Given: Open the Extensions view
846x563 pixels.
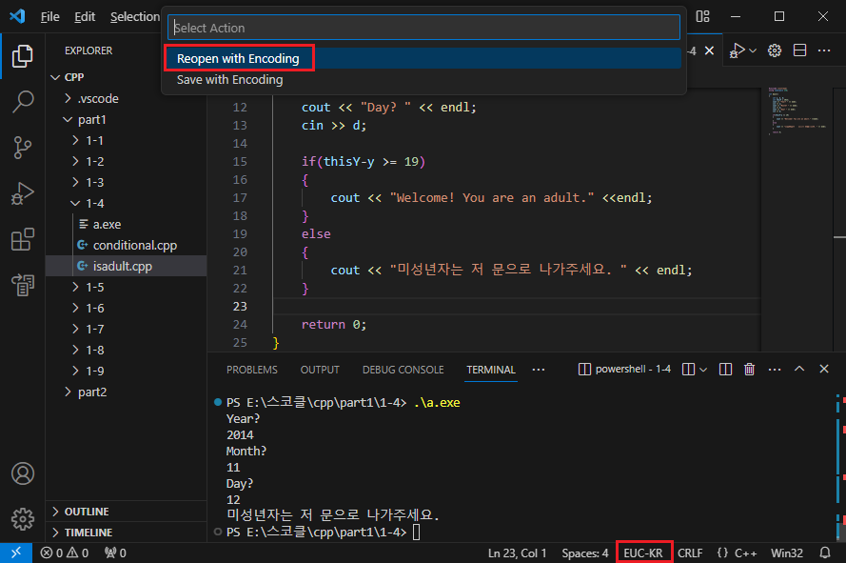Looking at the screenshot, I should [x=23, y=239].
